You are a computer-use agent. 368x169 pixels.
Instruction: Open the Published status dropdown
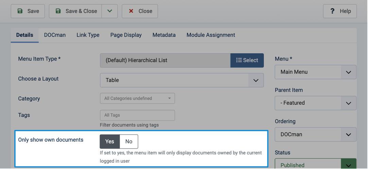[x=315, y=165]
